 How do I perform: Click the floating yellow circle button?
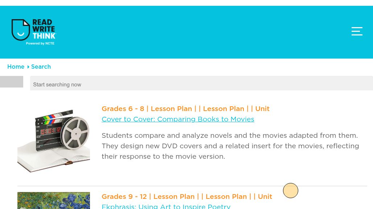(x=291, y=191)
